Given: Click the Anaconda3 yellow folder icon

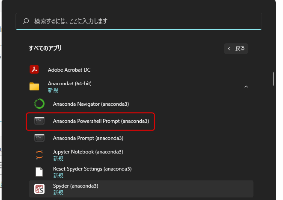Looking at the screenshot, I should 34,87.
